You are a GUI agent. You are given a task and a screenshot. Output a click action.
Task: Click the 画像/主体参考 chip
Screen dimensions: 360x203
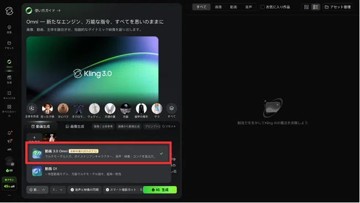click(103, 126)
